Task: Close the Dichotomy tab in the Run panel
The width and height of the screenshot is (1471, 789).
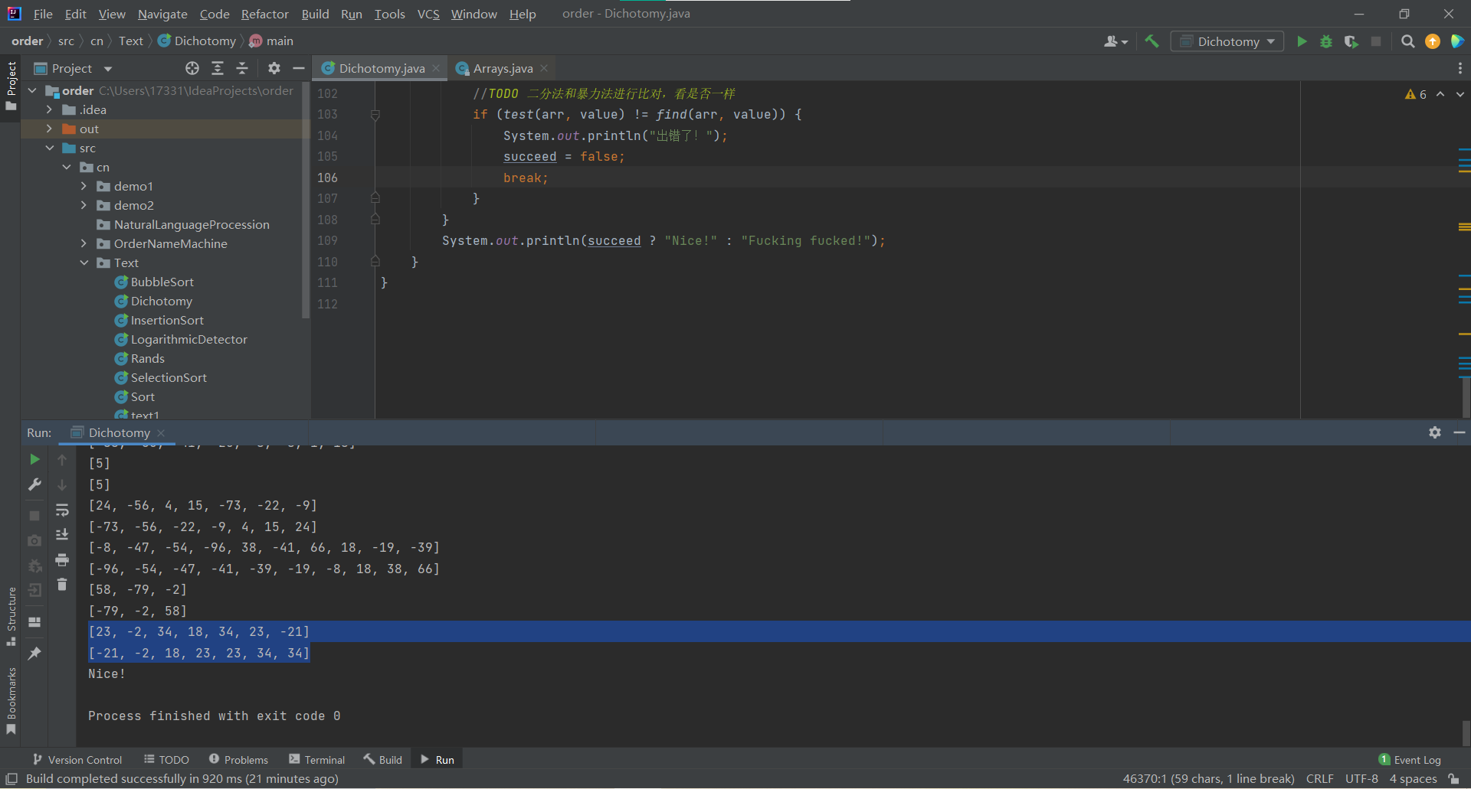Action: coord(161,433)
